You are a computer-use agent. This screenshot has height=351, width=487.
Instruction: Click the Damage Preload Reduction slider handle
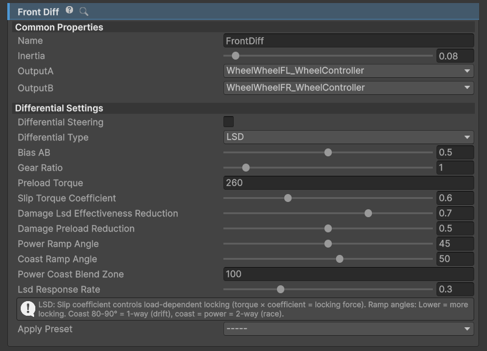(328, 228)
